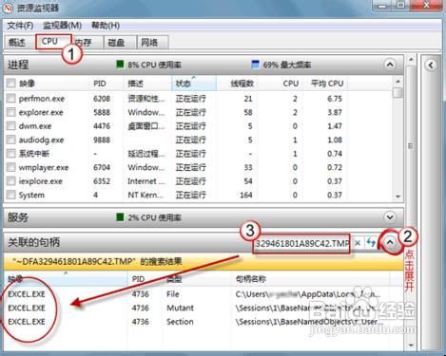Click the Resource Monitor title bar icon
This screenshot has height=356, width=446.
click(x=8, y=7)
